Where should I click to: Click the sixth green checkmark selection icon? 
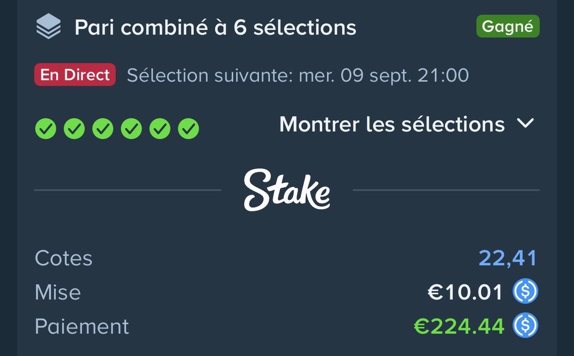point(188,128)
